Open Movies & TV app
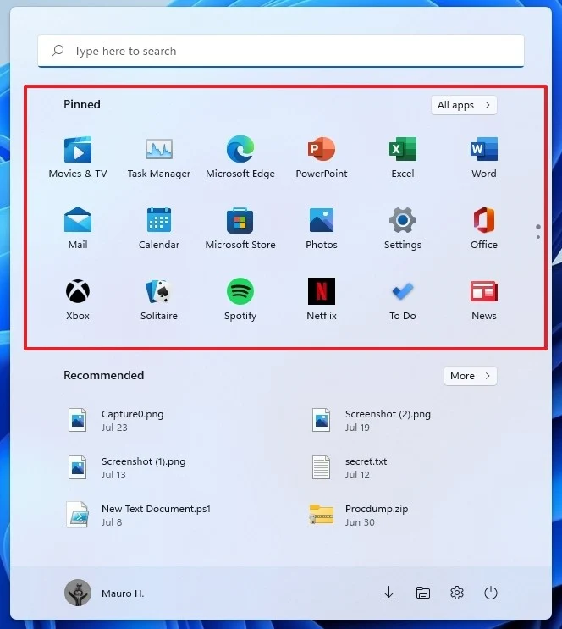The width and height of the screenshot is (562, 629). [x=78, y=157]
